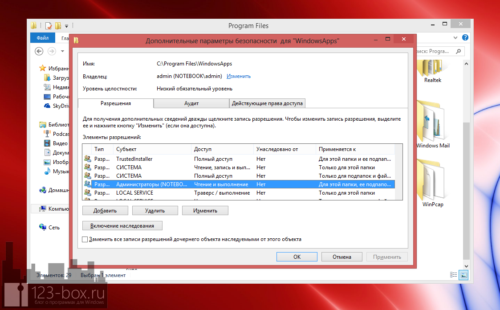Open the SkyDrive cloud icon in sidebar
The height and width of the screenshot is (310, 500).
click(x=47, y=106)
